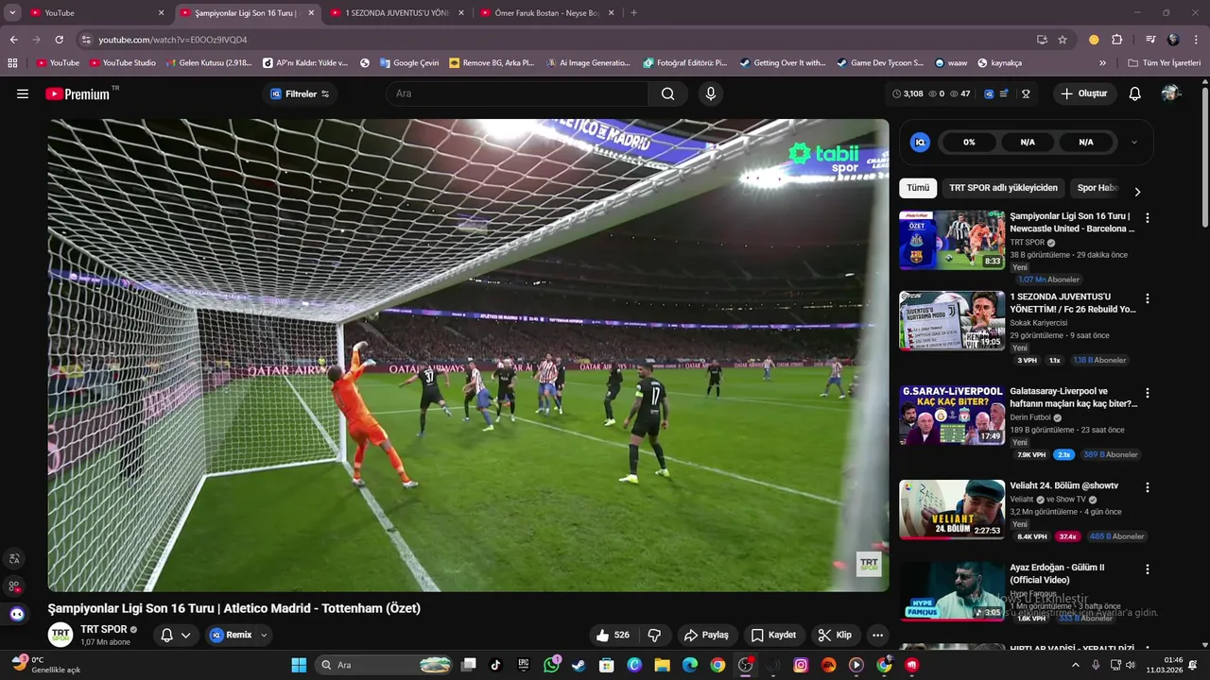Open WhatsApp from the taskbar
This screenshot has width=1210, height=680.
pos(552,665)
